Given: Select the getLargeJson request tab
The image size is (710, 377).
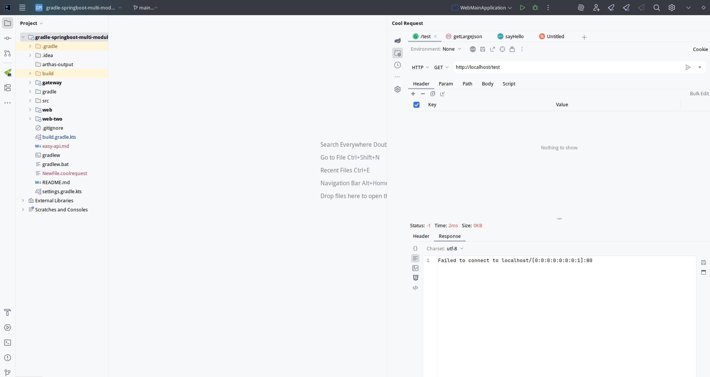Looking at the screenshot, I should 468,36.
